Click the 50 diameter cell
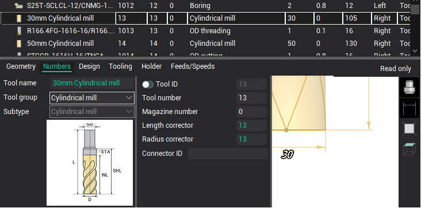This screenshot has height=208, width=421. point(292,44)
